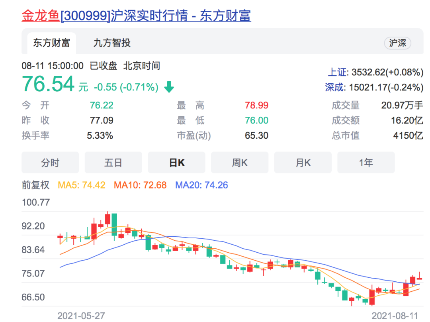Screen dimensions: 430x322
Task: Click the MA5 legend label
Action: click(82, 185)
